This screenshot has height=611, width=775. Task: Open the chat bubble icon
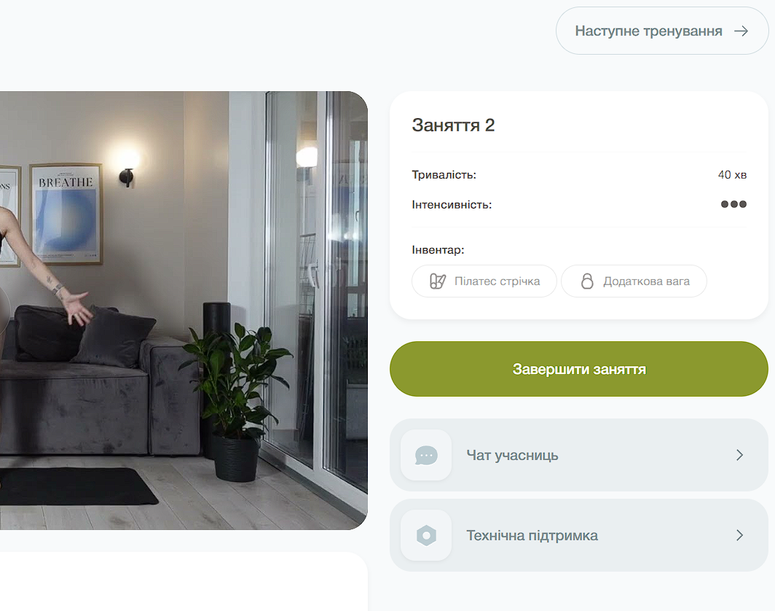point(426,455)
